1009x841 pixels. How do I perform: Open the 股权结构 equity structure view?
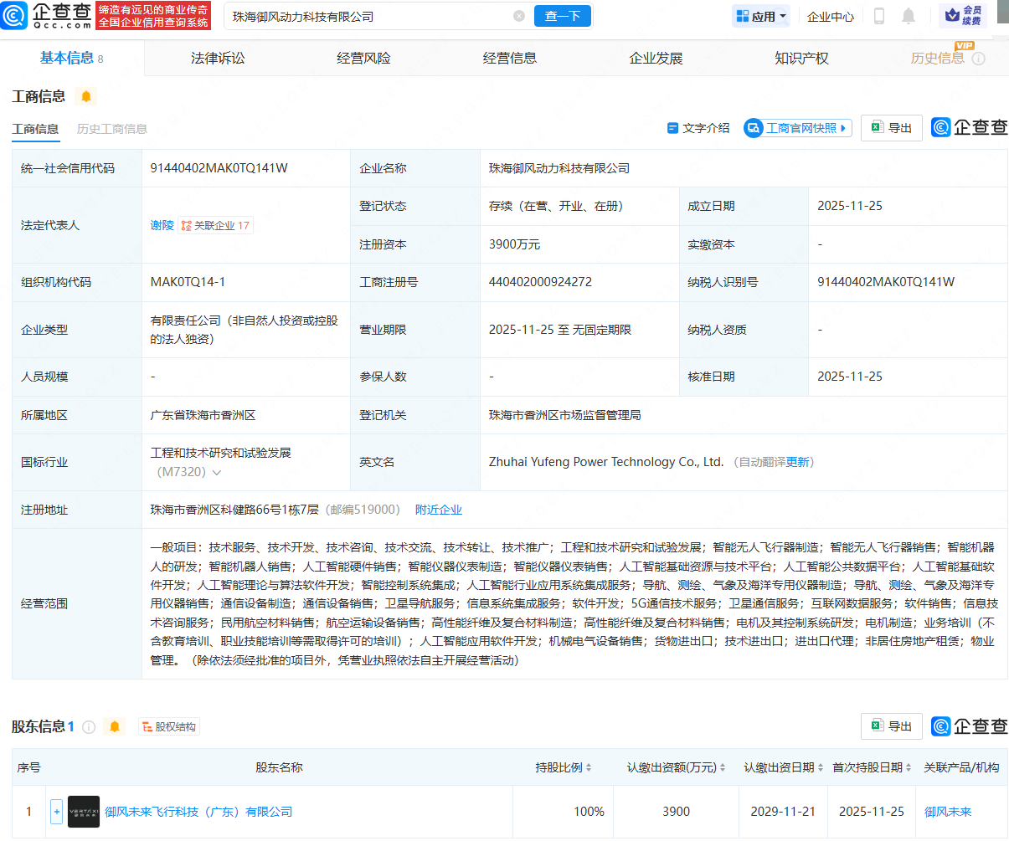(168, 726)
